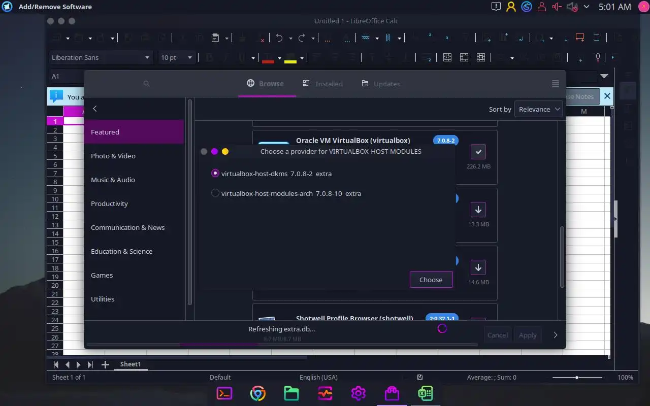The height and width of the screenshot is (406, 650).
Task: Click the Undo icon in Calc toolbar
Action: coord(279,38)
